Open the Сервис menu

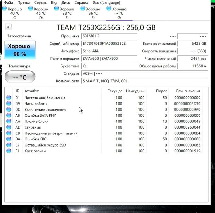[40, 2]
